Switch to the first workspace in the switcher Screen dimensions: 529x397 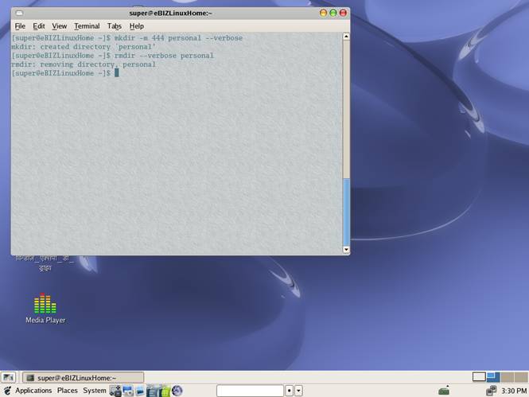(479, 377)
